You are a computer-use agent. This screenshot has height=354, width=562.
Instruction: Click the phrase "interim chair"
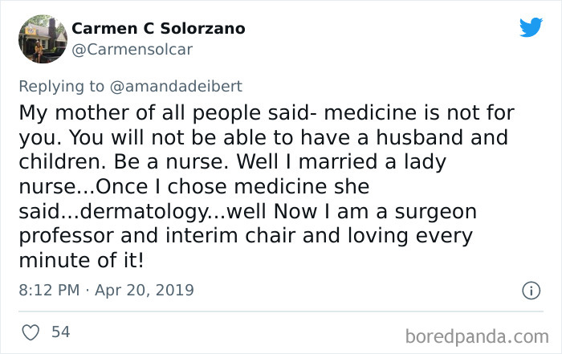pos(214,237)
